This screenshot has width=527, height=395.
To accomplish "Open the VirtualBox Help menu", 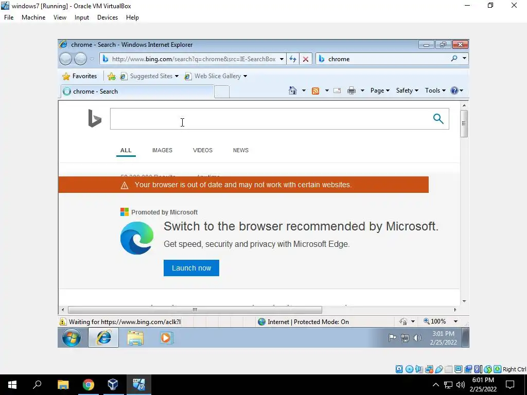I will pyautogui.click(x=132, y=17).
